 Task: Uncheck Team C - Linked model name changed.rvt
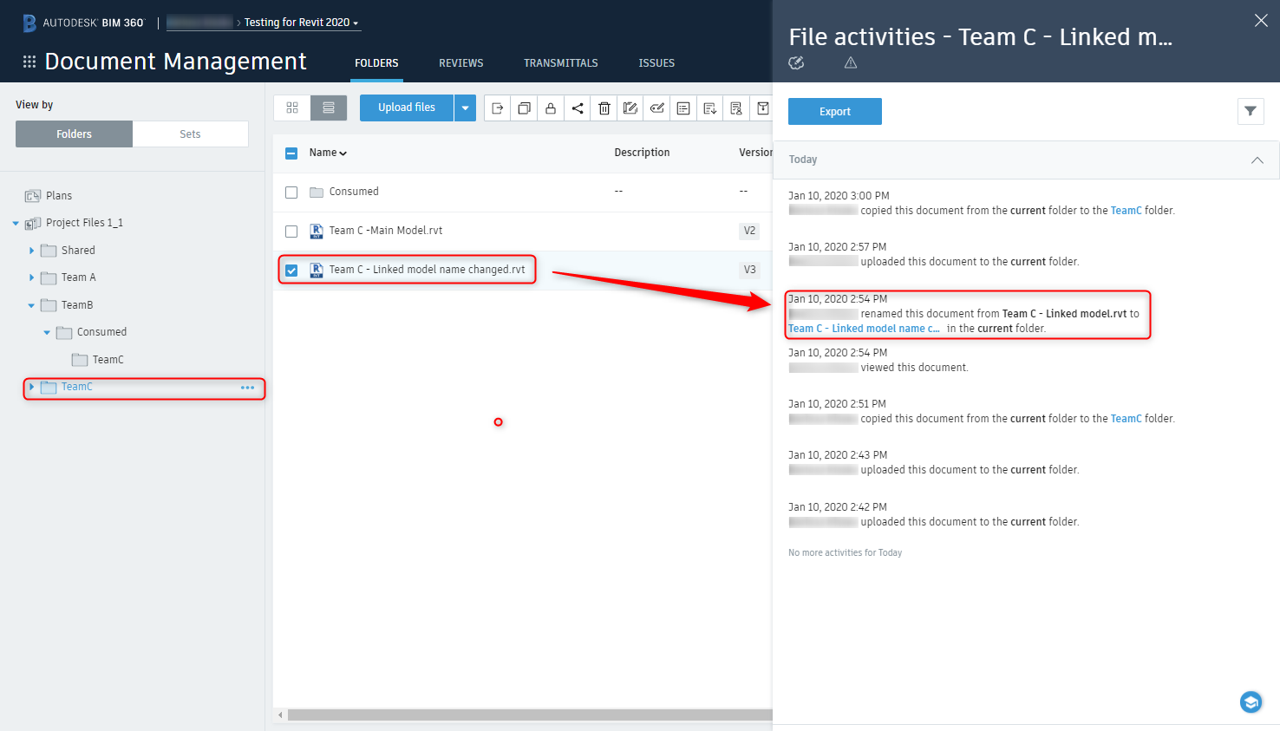coord(291,270)
